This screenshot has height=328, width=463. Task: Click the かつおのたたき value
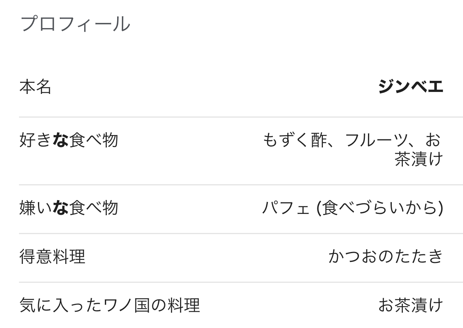(x=385, y=257)
